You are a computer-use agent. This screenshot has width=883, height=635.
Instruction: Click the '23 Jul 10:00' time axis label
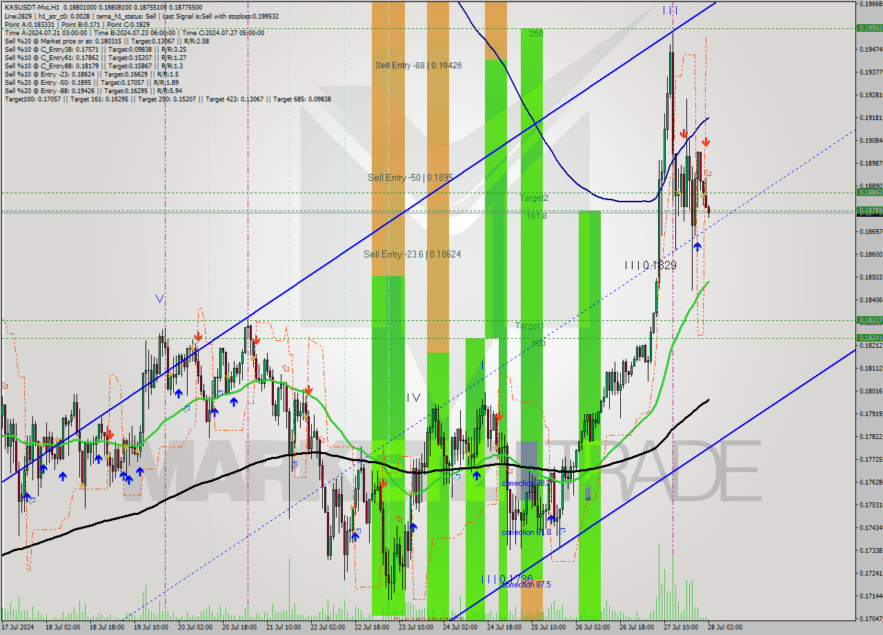pos(415,627)
